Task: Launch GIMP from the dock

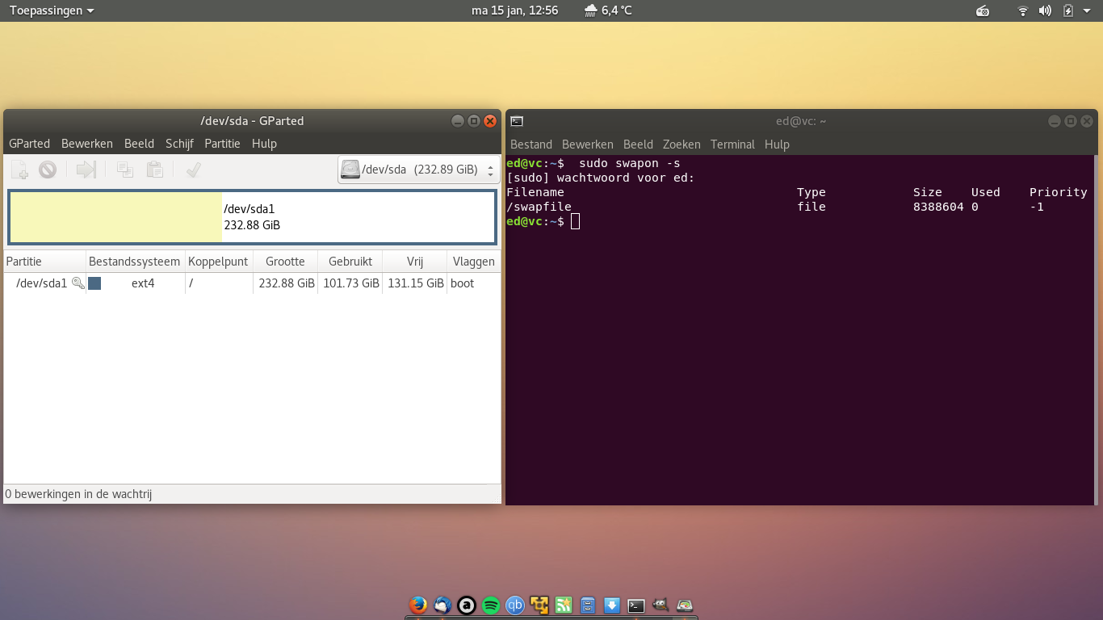Action: 661,605
